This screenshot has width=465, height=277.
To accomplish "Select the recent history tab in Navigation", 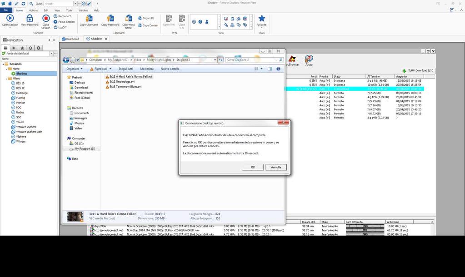I will coord(30,48).
